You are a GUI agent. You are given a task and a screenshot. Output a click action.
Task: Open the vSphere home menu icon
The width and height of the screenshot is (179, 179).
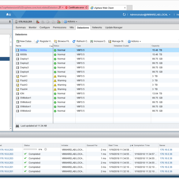click(x=9, y=14)
